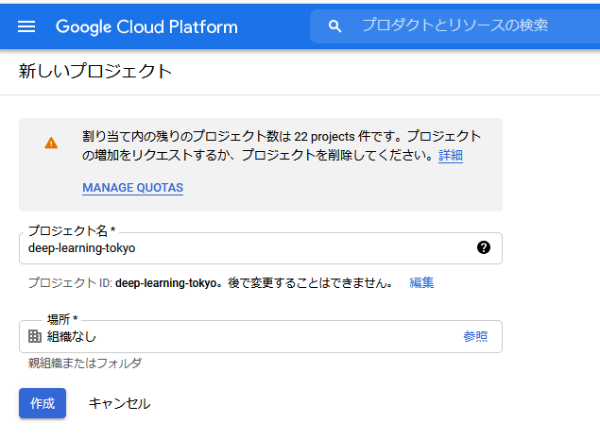This screenshot has width=600, height=440.
Task: Click the 場所 location field 組織なし
Action: 261,337
